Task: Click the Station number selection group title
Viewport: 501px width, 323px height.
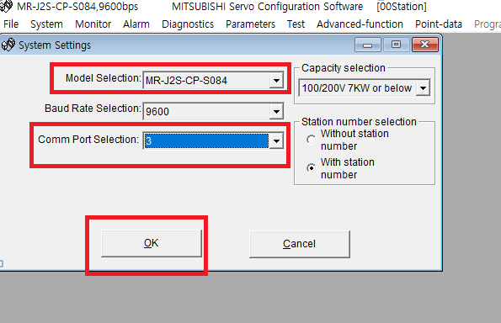Action: (x=359, y=122)
